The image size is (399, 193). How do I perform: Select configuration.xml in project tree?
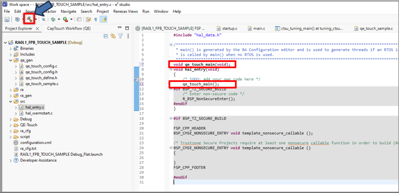pos(35,143)
